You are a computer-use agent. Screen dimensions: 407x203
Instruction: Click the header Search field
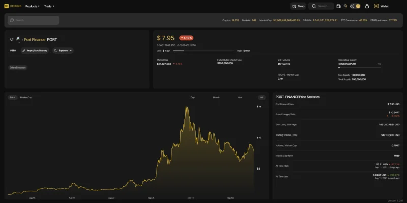pos(321,6)
